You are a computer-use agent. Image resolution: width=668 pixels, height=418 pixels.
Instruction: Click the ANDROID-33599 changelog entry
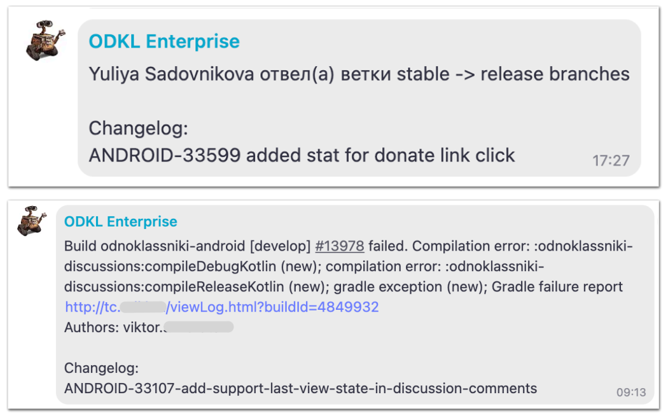pyautogui.click(x=302, y=155)
